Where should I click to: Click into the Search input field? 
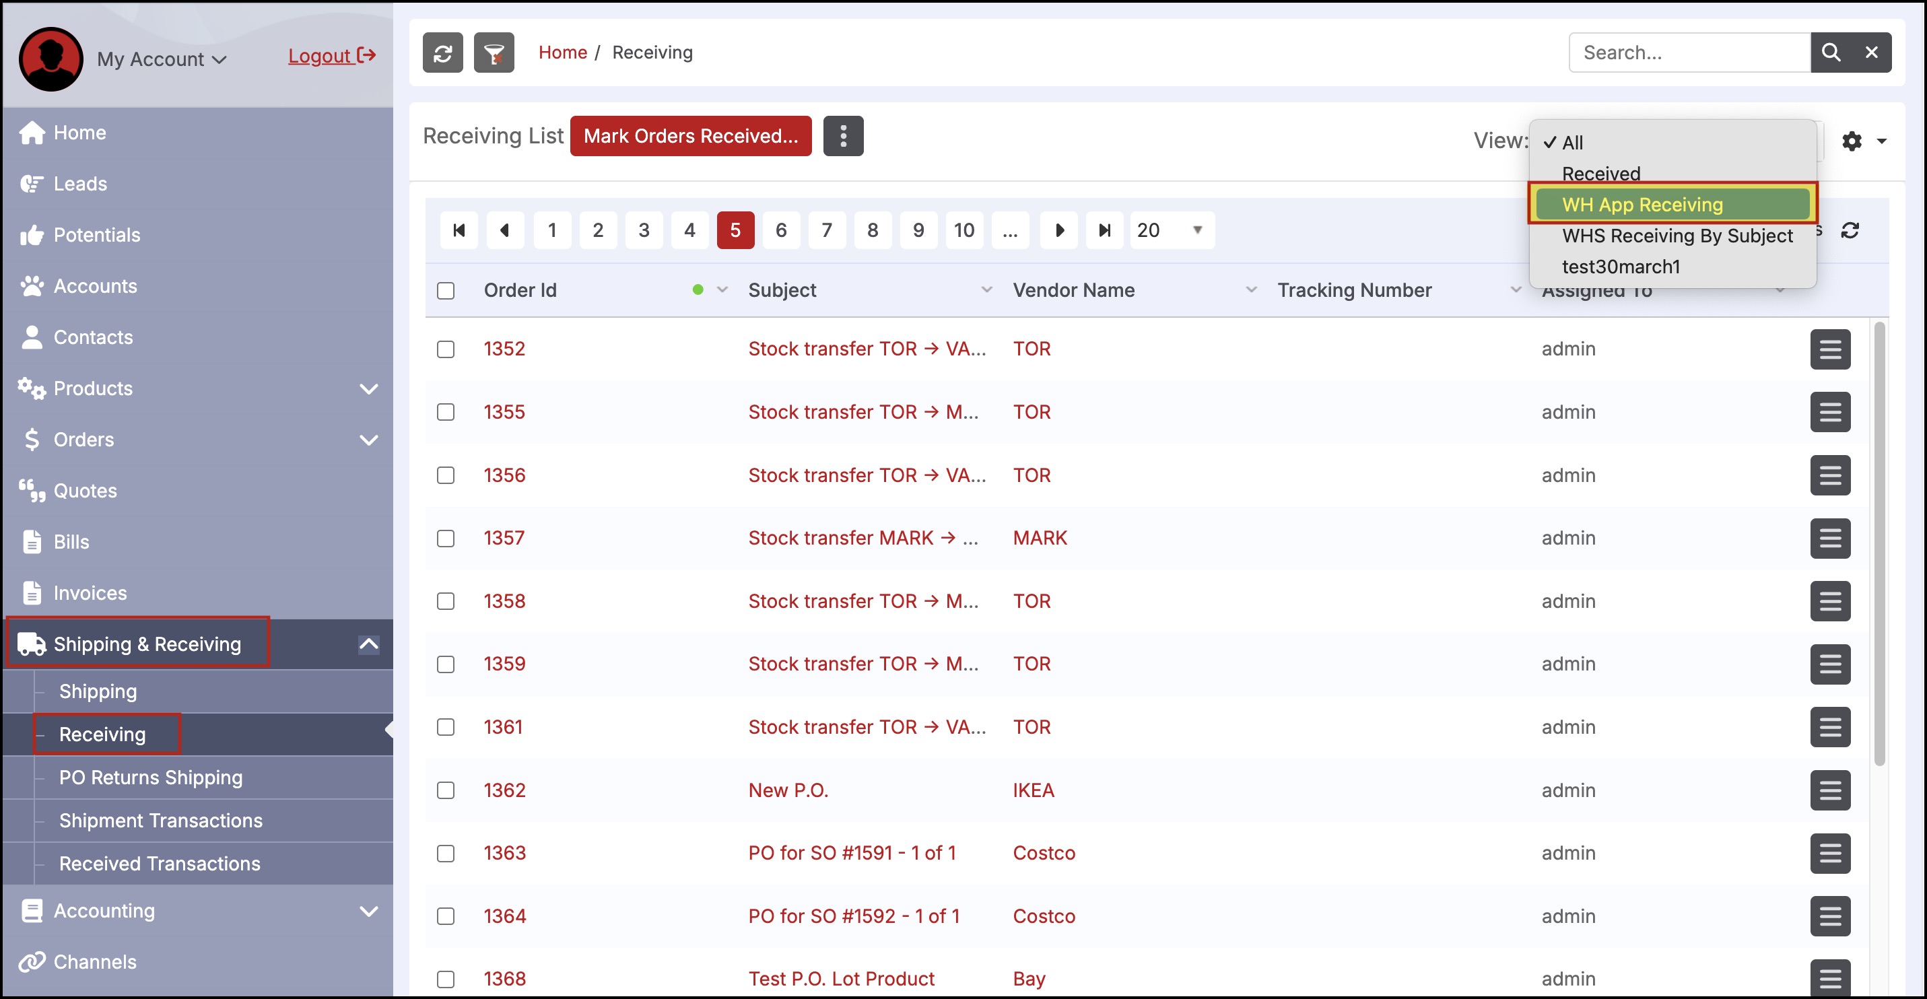1689,53
